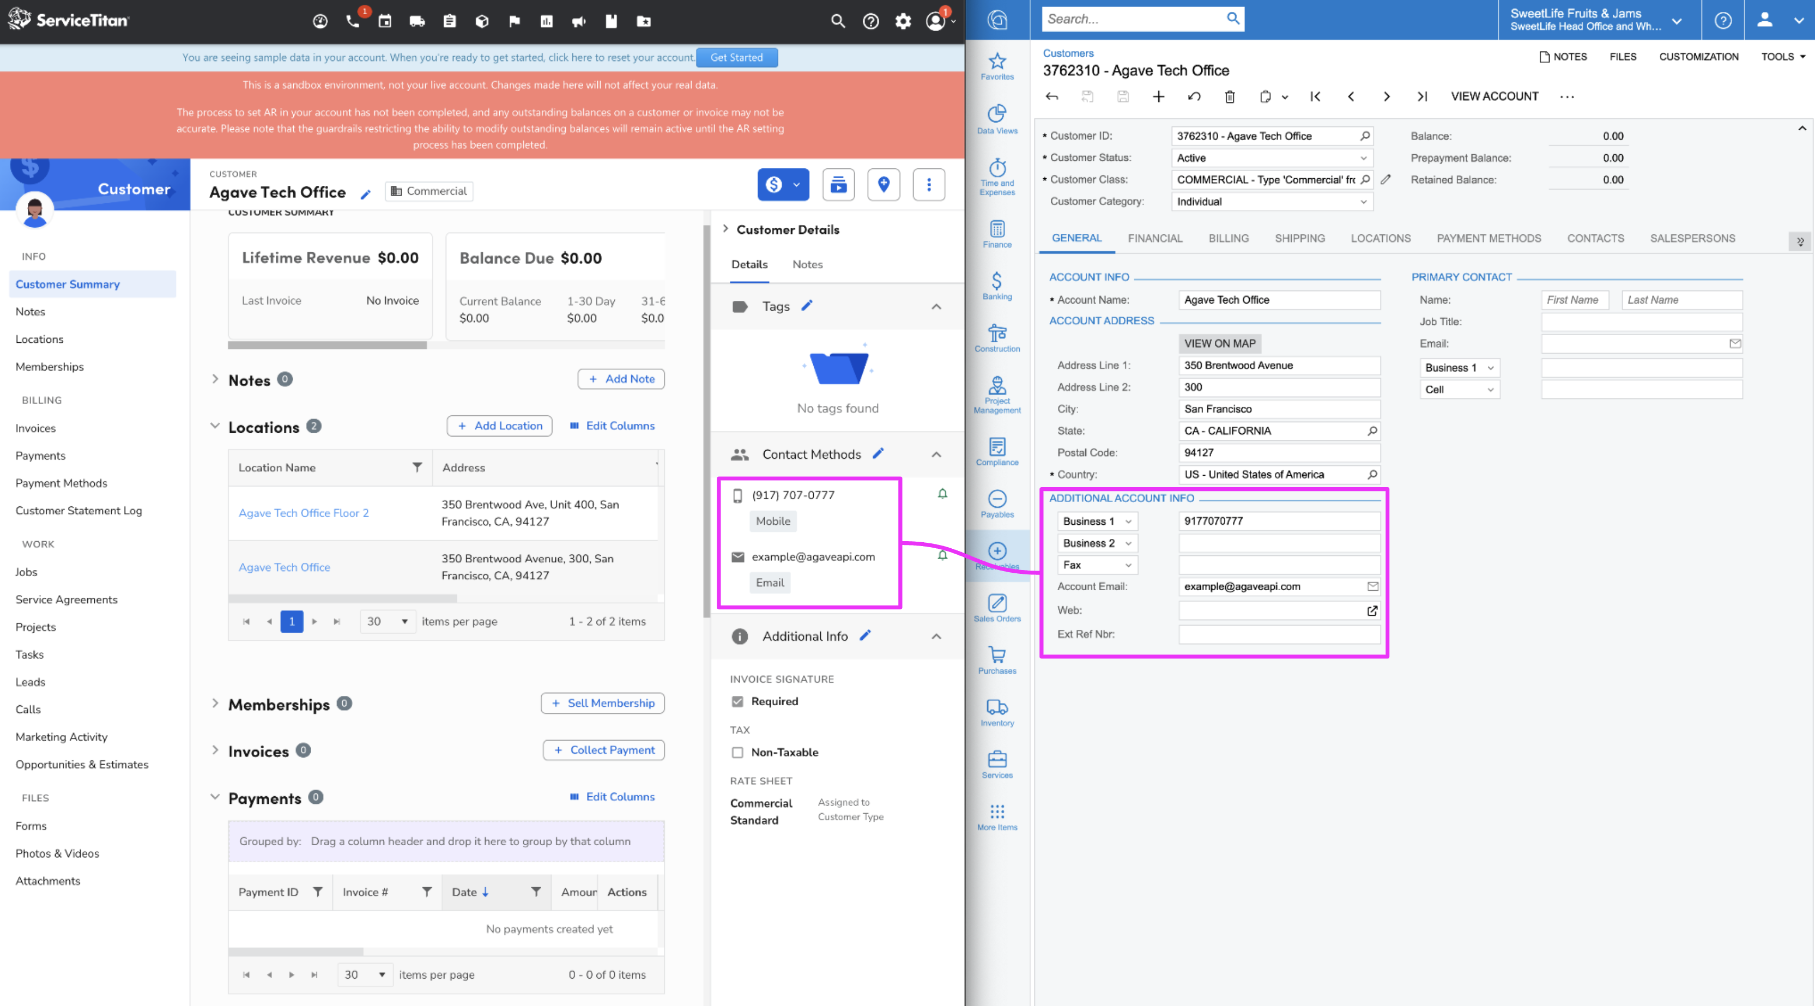
Task: Open the ServiceTitan calendar schedule icon
Action: [x=385, y=21]
